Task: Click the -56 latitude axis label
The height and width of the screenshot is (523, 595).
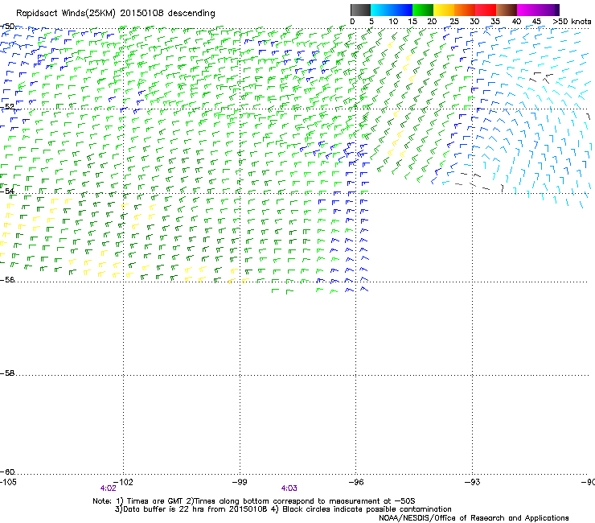Action: pyautogui.click(x=7, y=279)
